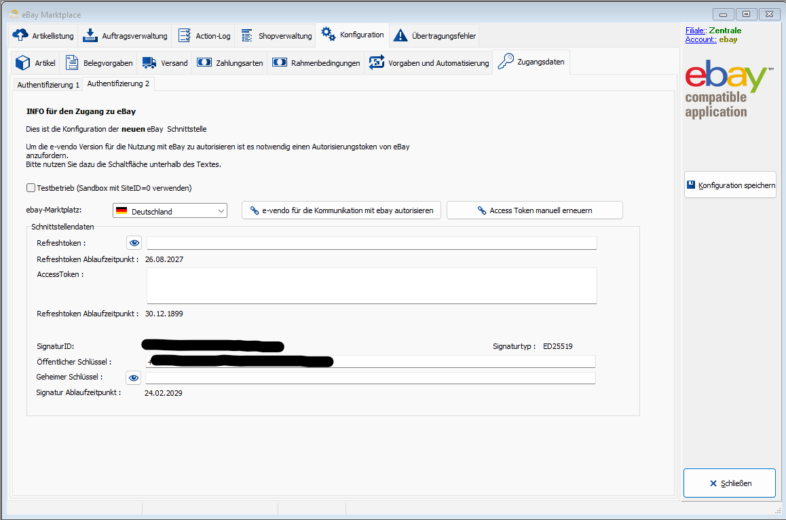Screen dimensions: 786x520
Task: Click the Signatur expiry date 24.02.2029
Action: [x=164, y=393]
